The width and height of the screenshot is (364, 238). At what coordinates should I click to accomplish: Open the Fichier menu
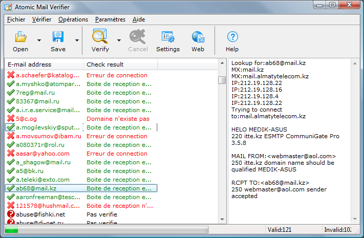pos(16,19)
